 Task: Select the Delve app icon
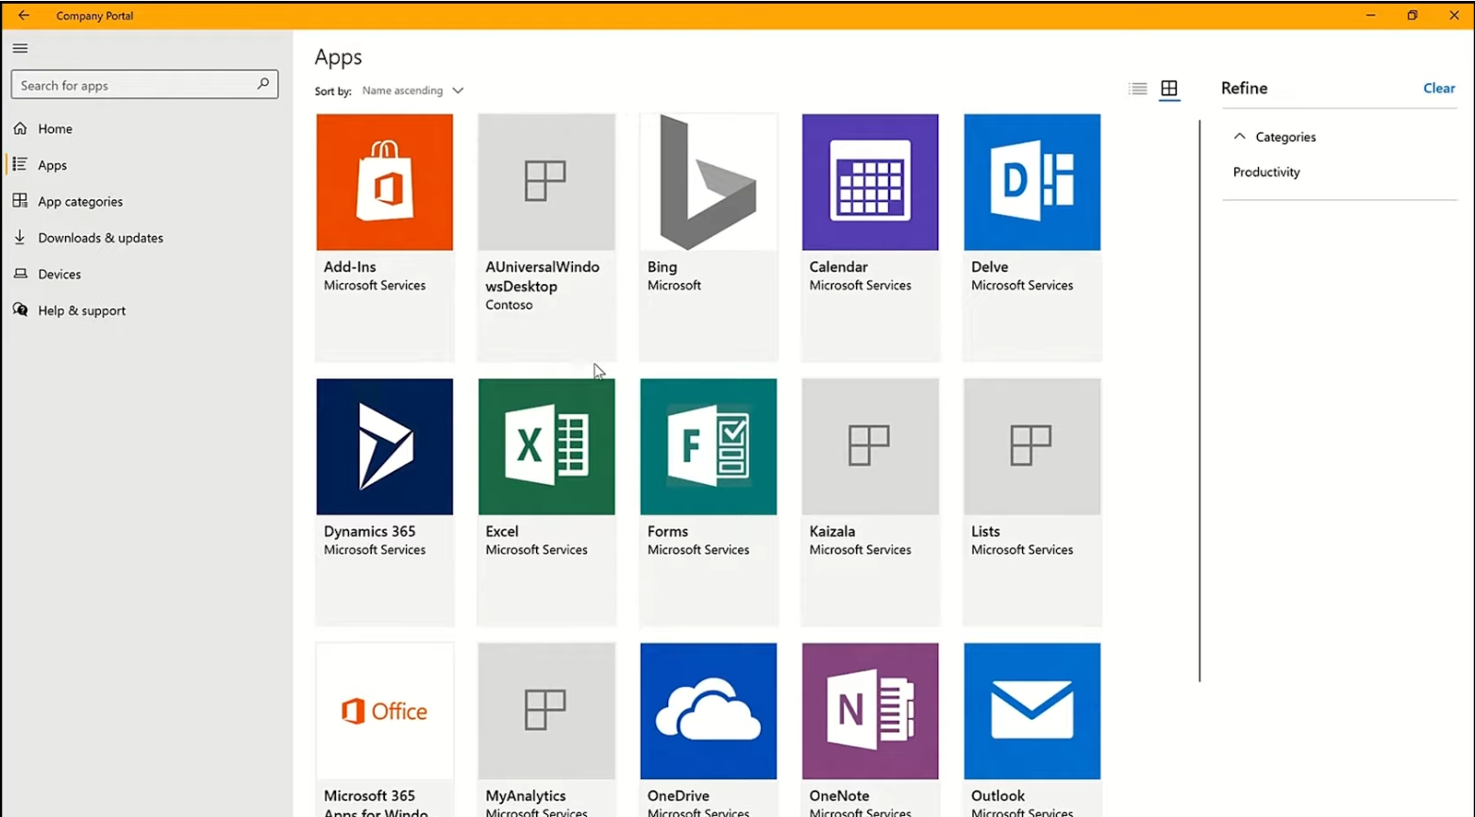1031,182
